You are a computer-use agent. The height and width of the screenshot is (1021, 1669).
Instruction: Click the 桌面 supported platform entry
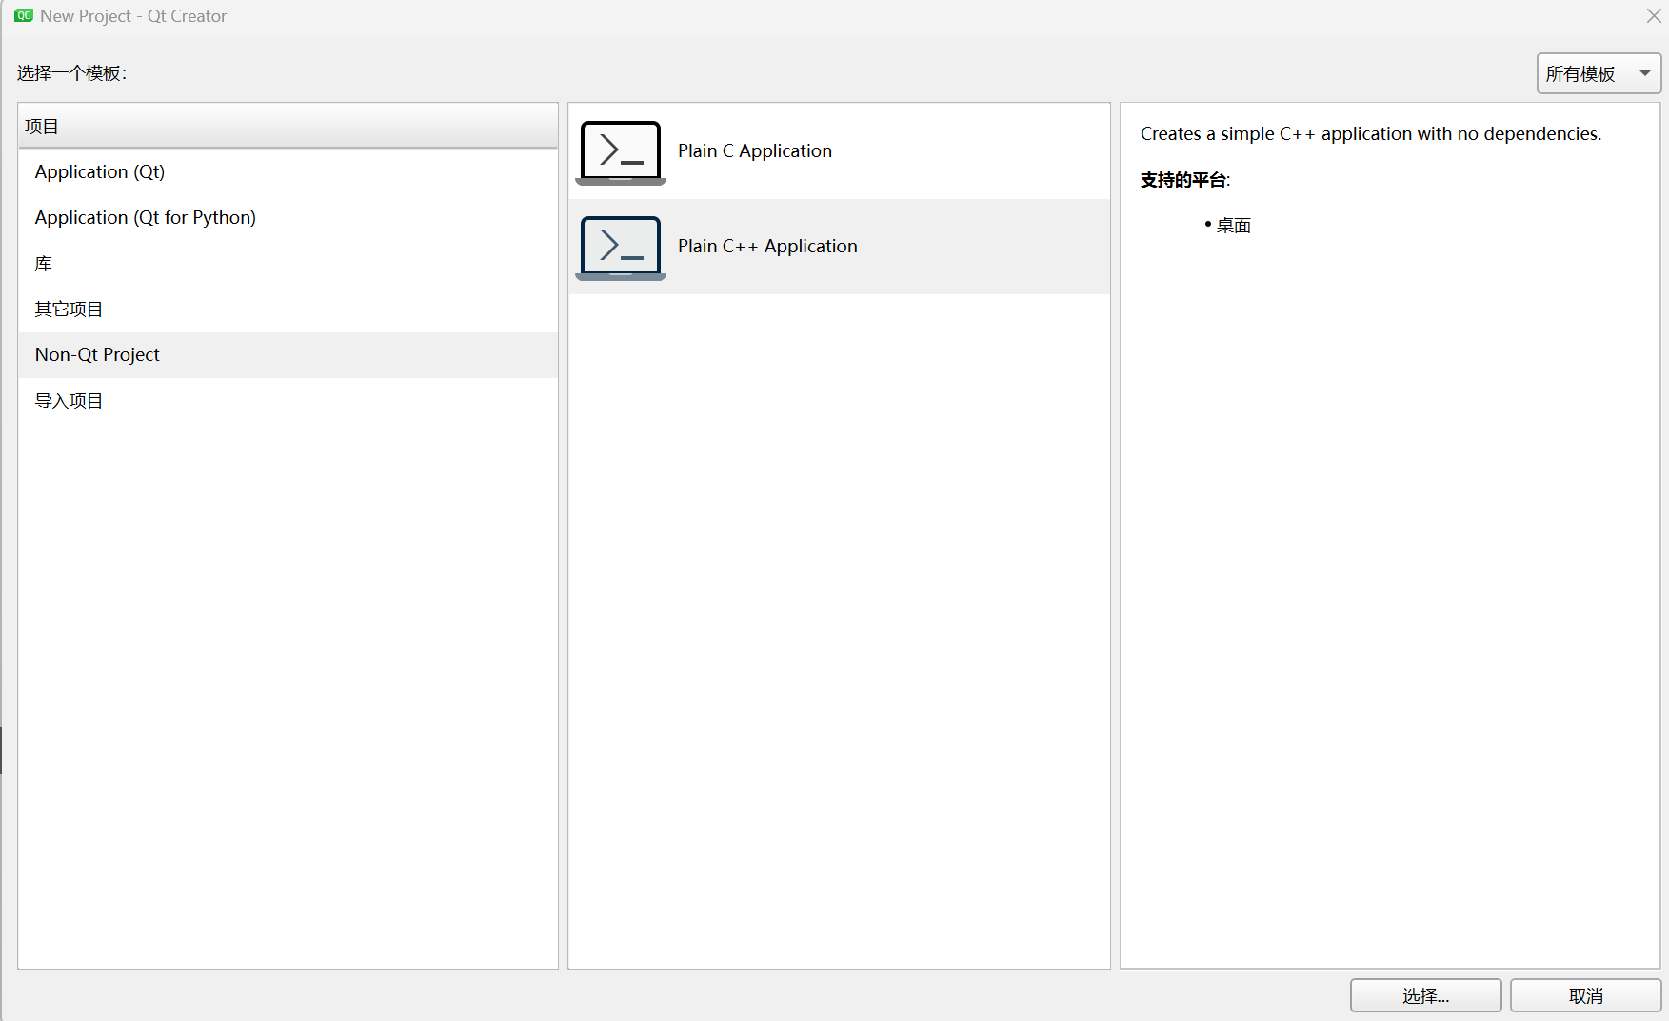1233,226
